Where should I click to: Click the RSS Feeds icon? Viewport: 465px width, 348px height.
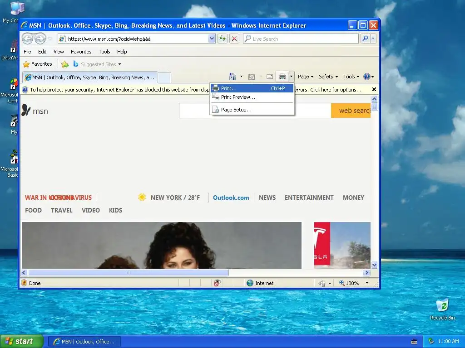click(252, 77)
